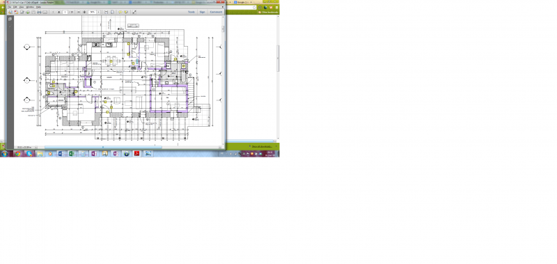Click the Sign pane button
Screen dimensions: 557x264
[202, 12]
